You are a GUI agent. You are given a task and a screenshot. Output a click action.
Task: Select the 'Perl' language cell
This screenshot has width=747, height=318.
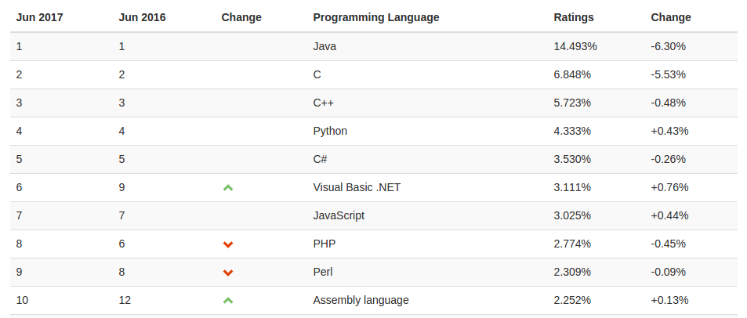pos(323,272)
